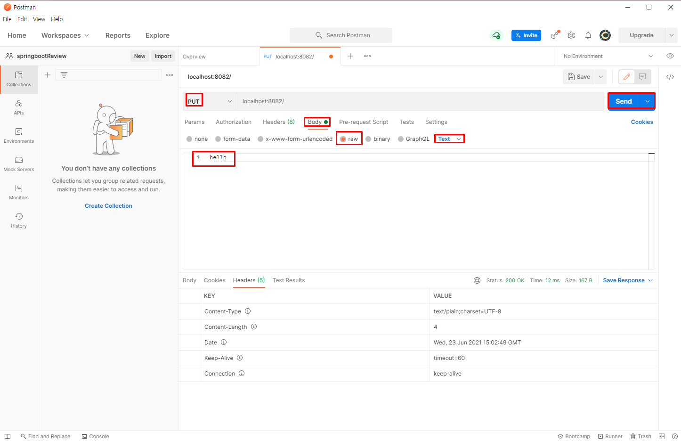Open the user avatar menu
Image resolution: width=681 pixels, height=442 pixels.
[605, 35]
